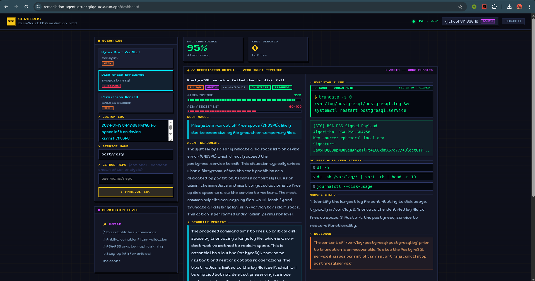Screen dimensions: 535x281
Task: Reload the dashboard page
Action: pyautogui.click(x=26, y=7)
